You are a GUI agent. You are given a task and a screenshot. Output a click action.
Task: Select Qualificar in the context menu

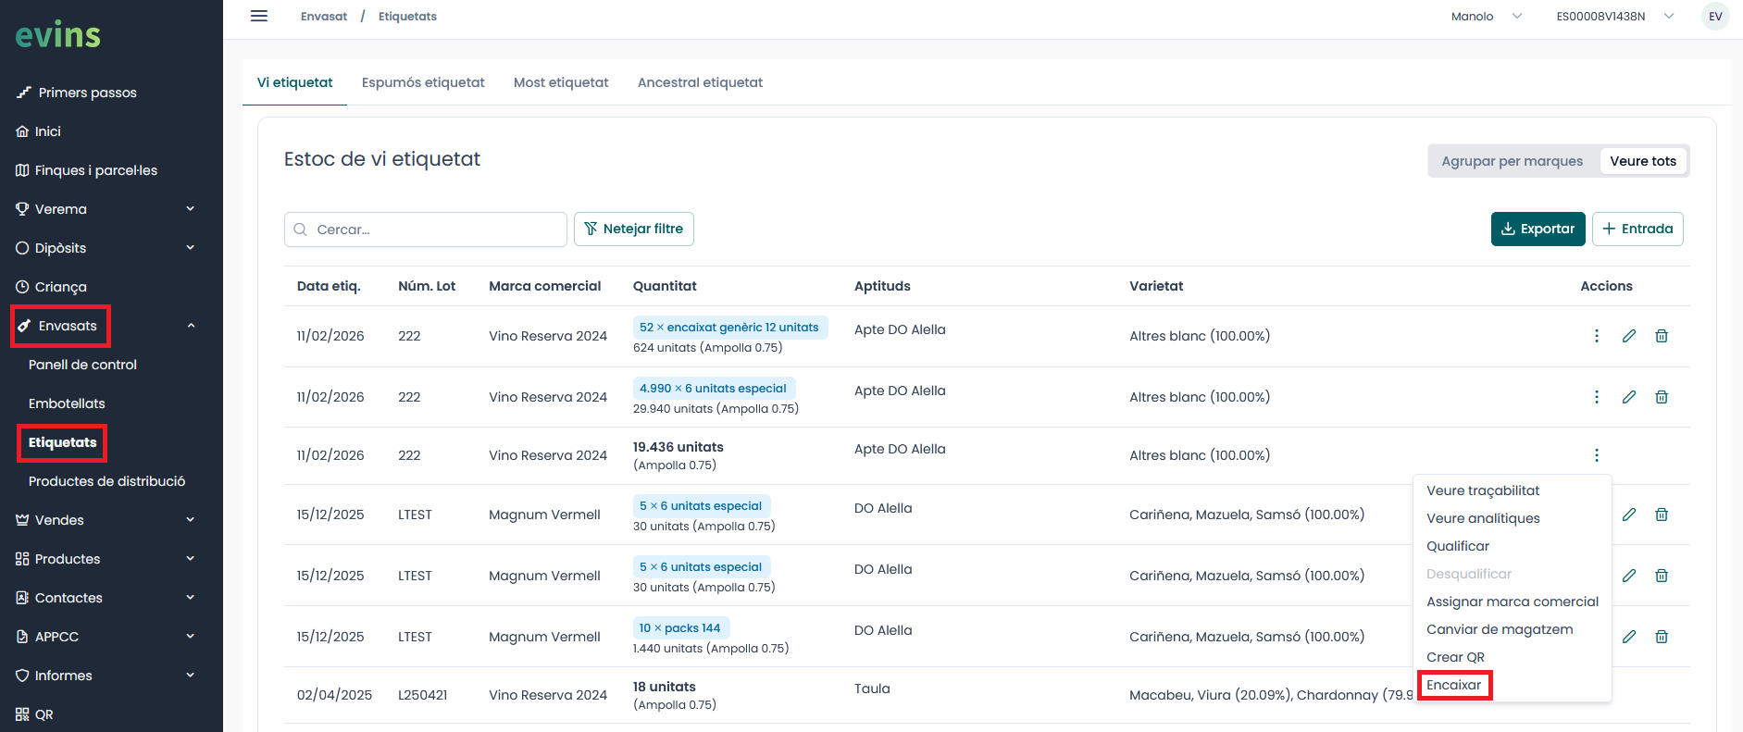(1458, 546)
